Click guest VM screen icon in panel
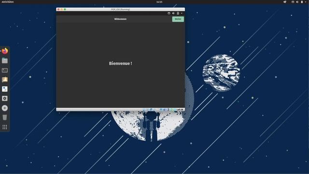Viewport: 309px width, 174px height. pos(169,13)
